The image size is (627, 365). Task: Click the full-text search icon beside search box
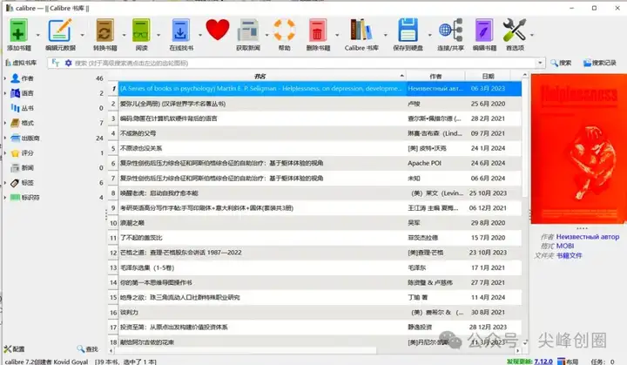[56, 63]
